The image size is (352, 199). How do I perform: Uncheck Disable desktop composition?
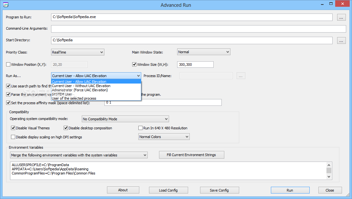pyautogui.click(x=66, y=128)
